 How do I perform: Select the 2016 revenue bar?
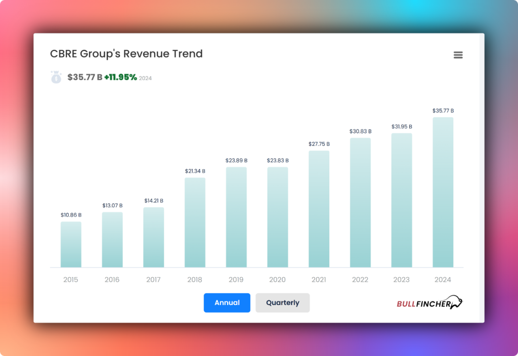(112, 240)
